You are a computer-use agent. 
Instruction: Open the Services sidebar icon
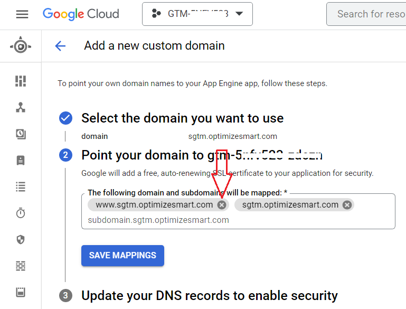[x=21, y=107]
